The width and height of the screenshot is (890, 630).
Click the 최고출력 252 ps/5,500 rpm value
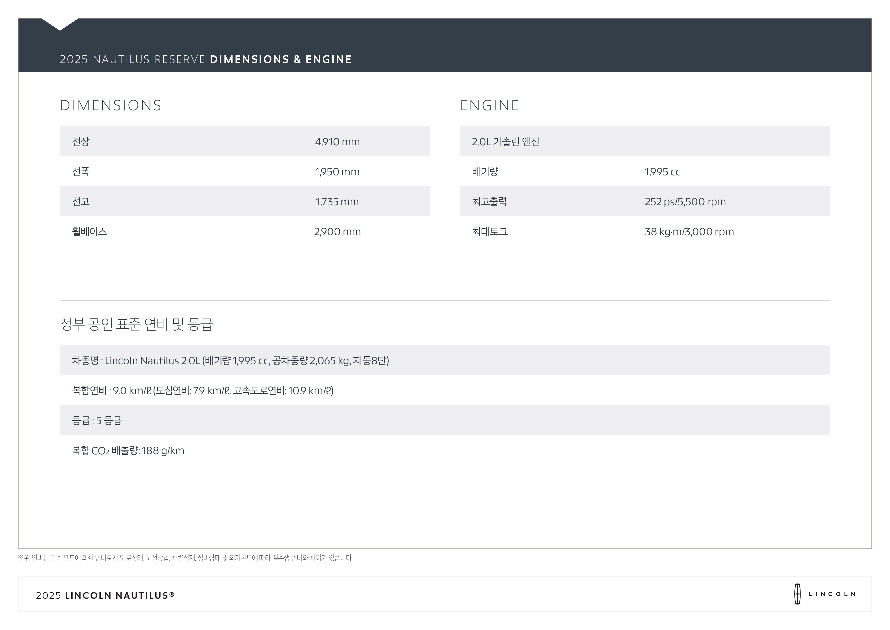(x=685, y=201)
